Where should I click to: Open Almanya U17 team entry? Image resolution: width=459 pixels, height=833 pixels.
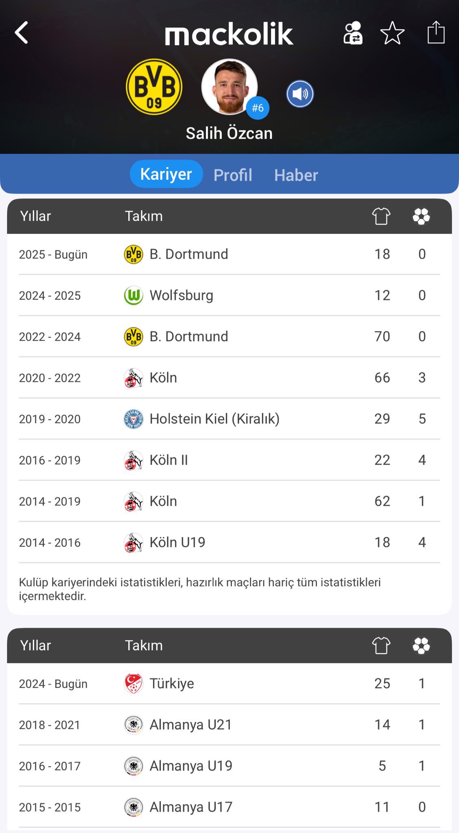[191, 807]
